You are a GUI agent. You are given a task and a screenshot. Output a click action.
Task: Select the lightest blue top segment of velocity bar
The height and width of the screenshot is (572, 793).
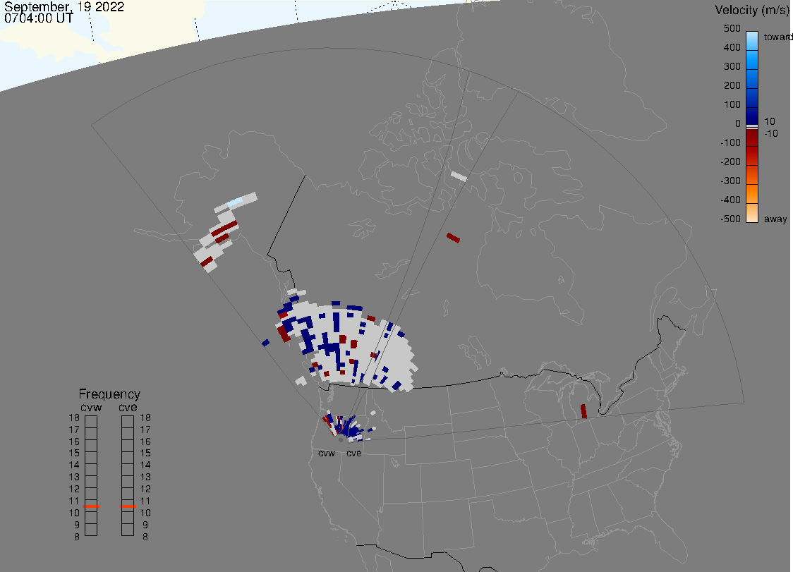click(x=751, y=41)
